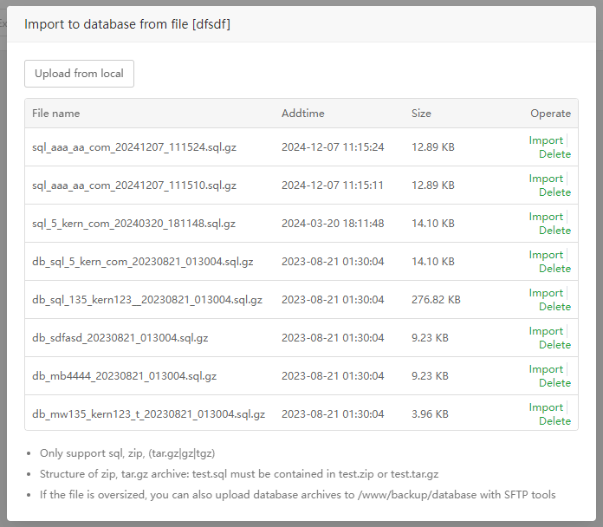The image size is (603, 527).
Task: Import db_mb4444_20230821_013004.sql.gz backup
Action: pos(546,369)
